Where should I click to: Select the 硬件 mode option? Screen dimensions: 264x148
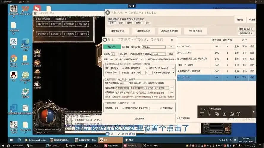tap(148, 23)
